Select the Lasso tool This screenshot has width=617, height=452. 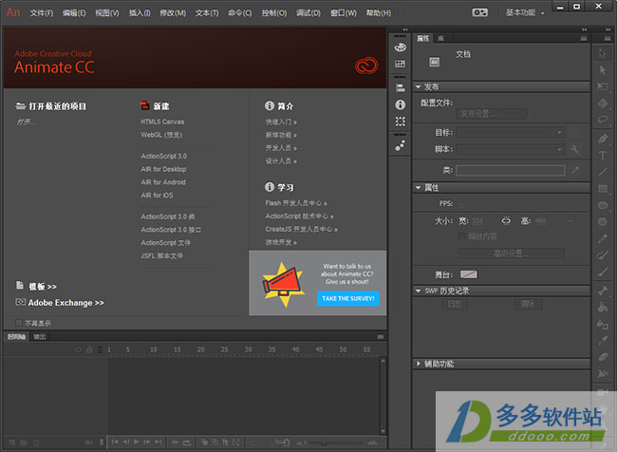pyautogui.click(x=603, y=120)
